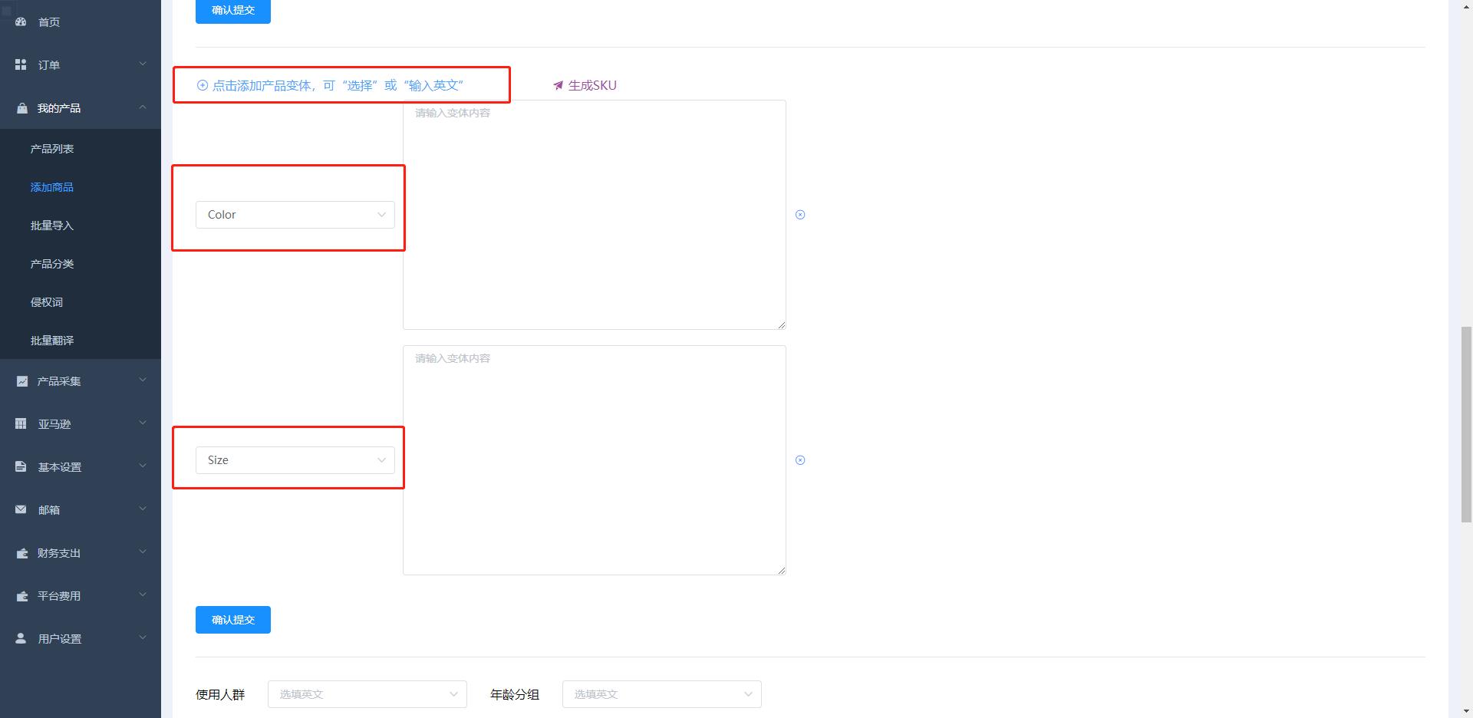Open 产品列表 in the sidebar
Viewport: 1473px width, 718px height.
[x=52, y=149]
